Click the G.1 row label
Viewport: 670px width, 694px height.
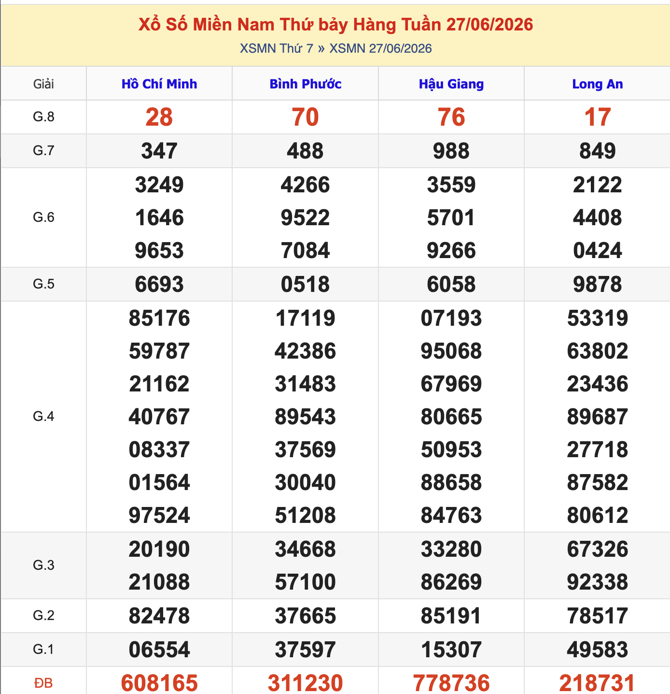tap(43, 650)
